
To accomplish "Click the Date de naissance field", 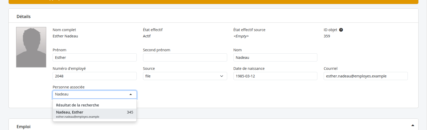I will 275,76.
